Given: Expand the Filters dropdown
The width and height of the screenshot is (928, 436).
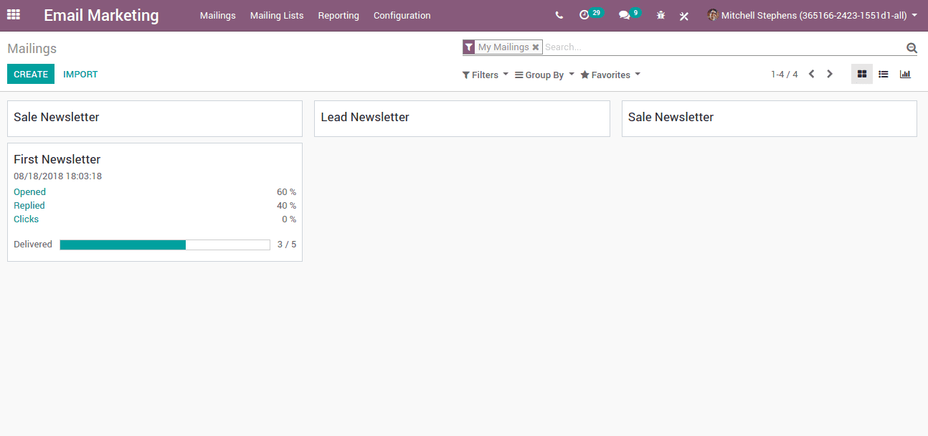Looking at the screenshot, I should pyautogui.click(x=486, y=75).
